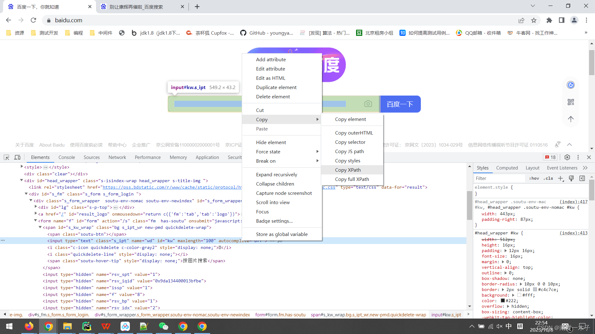Select Copy XPath from submenu
This screenshot has height=334, width=595.
point(348,170)
